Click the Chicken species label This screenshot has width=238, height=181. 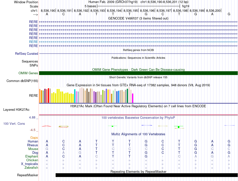click(32, 160)
